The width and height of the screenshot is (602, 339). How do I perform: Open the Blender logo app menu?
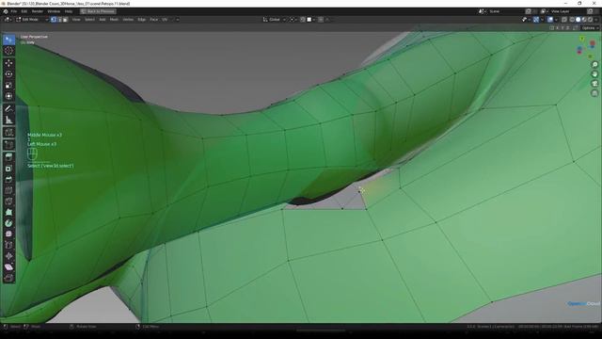tap(6, 11)
